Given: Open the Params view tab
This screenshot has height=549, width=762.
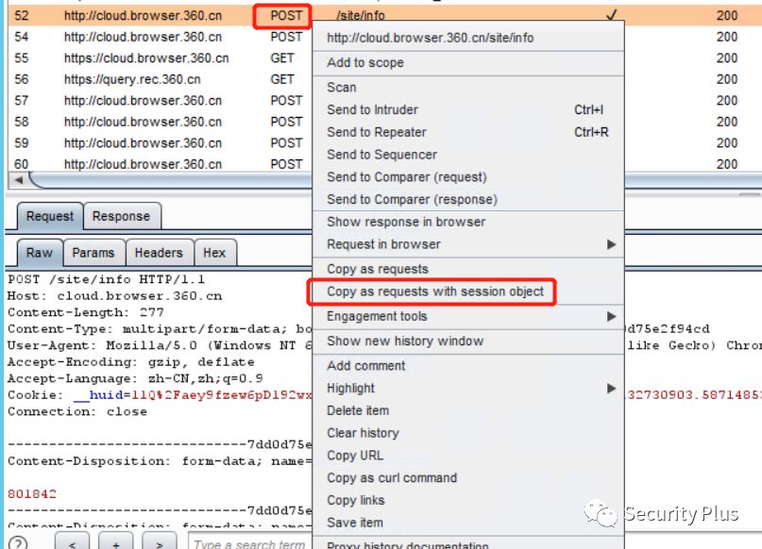Looking at the screenshot, I should (x=93, y=253).
